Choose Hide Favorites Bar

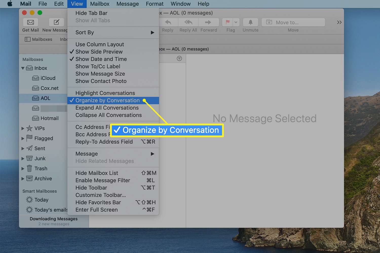click(113, 202)
